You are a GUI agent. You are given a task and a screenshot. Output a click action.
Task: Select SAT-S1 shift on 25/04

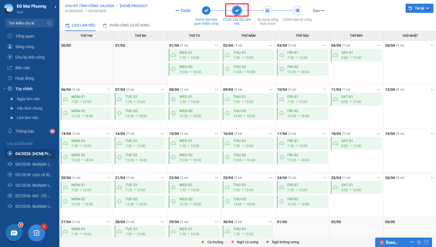356,187
